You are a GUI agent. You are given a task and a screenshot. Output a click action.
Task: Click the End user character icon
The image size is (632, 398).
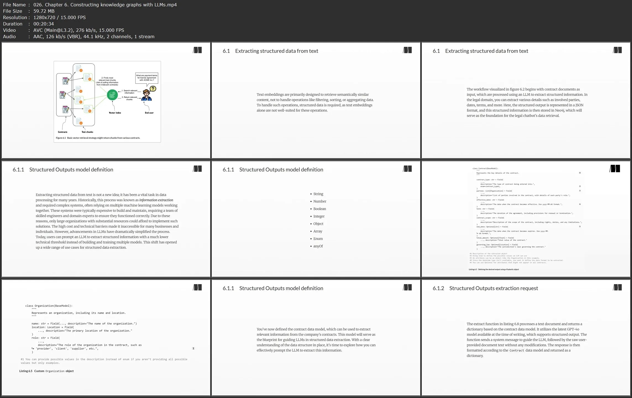[x=146, y=95]
